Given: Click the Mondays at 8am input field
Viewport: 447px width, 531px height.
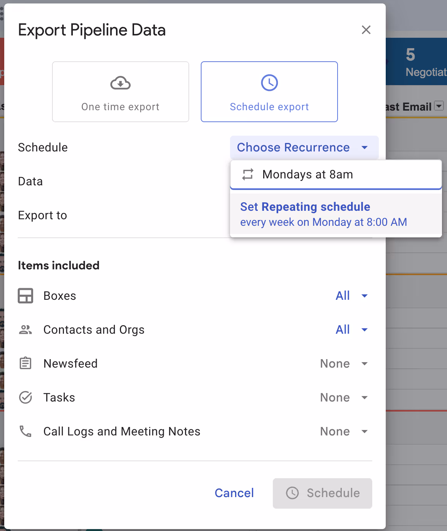Looking at the screenshot, I should tap(336, 175).
